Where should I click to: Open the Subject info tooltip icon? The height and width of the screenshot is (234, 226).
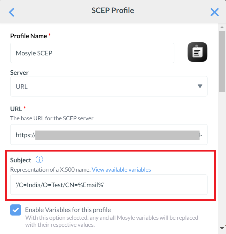[x=39, y=160]
